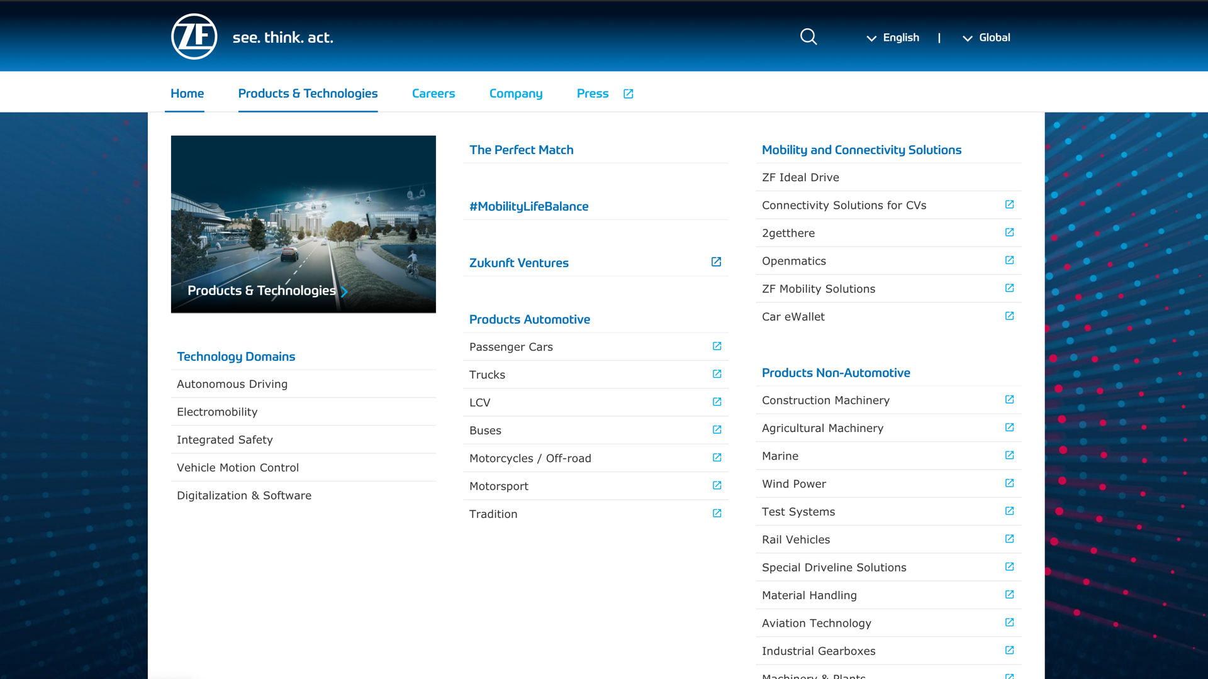Click external link icon for Connectivity Solutions for CVs
Screen dimensions: 1208x679
click(x=1009, y=204)
